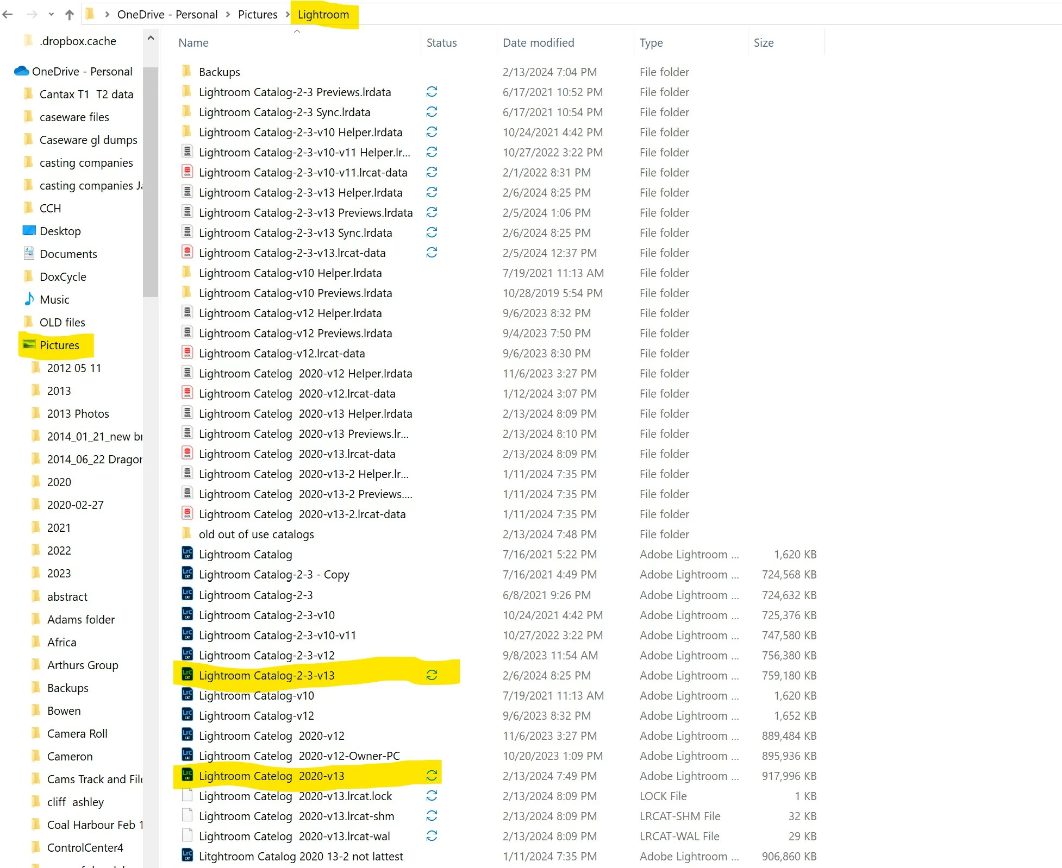Viewport: 1062px width, 868px height.
Task: Click the Type column header
Action: (651, 43)
